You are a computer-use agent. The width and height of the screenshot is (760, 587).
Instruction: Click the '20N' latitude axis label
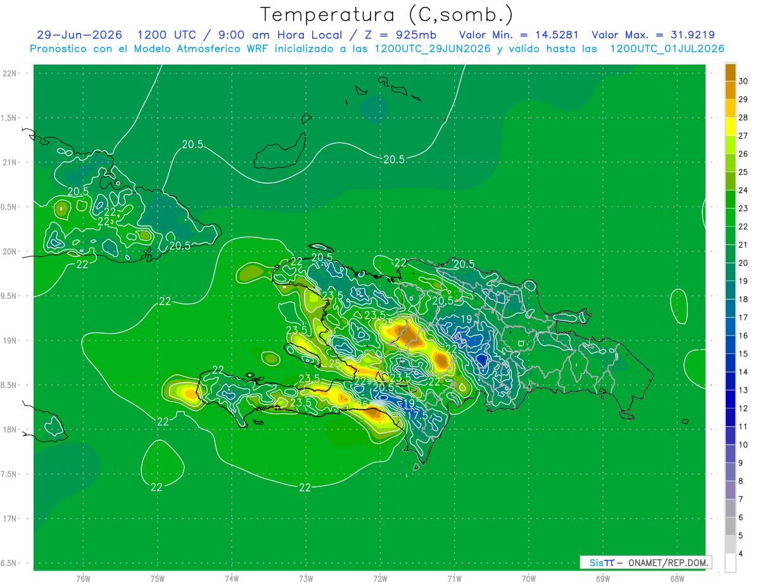coord(11,251)
